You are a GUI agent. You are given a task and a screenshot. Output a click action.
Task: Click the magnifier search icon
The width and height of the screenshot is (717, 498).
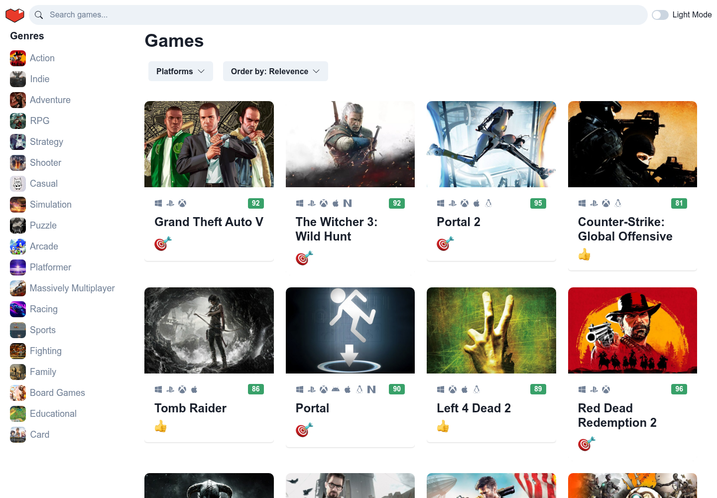[x=39, y=15]
